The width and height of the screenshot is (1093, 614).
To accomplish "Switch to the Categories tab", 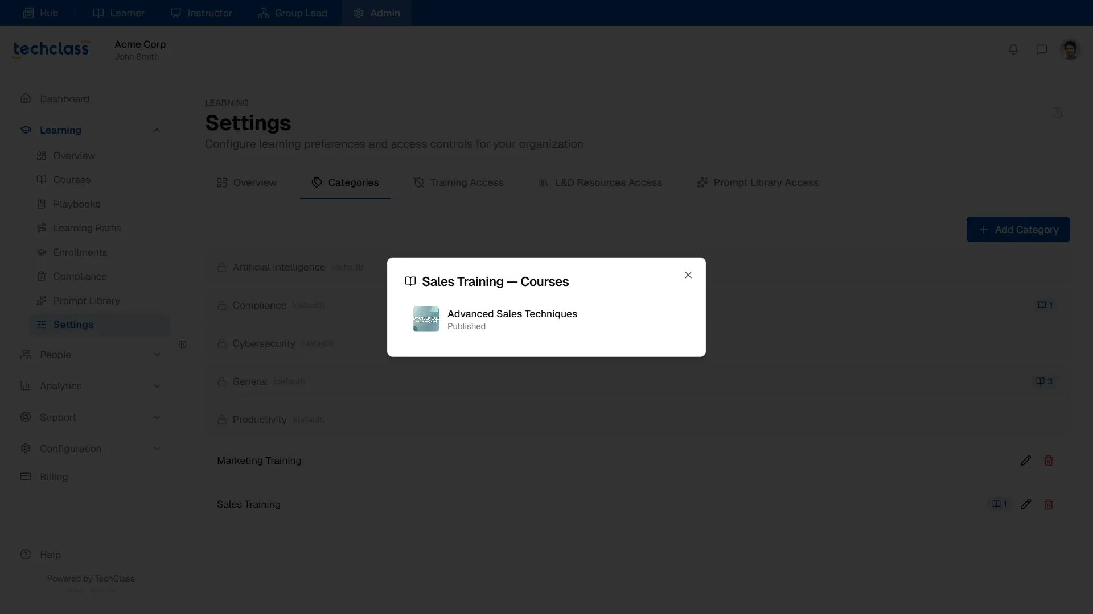I will point(345,182).
